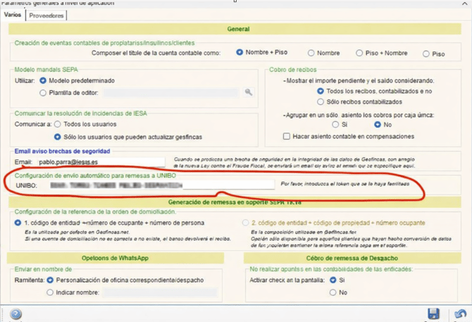Viewport: 472px width, 322px height.
Task: Select reference option 1 código de entidad
Action: click(x=18, y=223)
